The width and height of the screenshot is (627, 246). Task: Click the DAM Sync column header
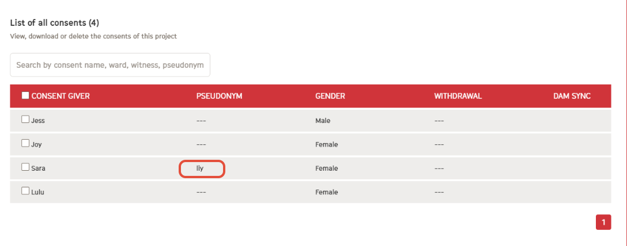572,96
